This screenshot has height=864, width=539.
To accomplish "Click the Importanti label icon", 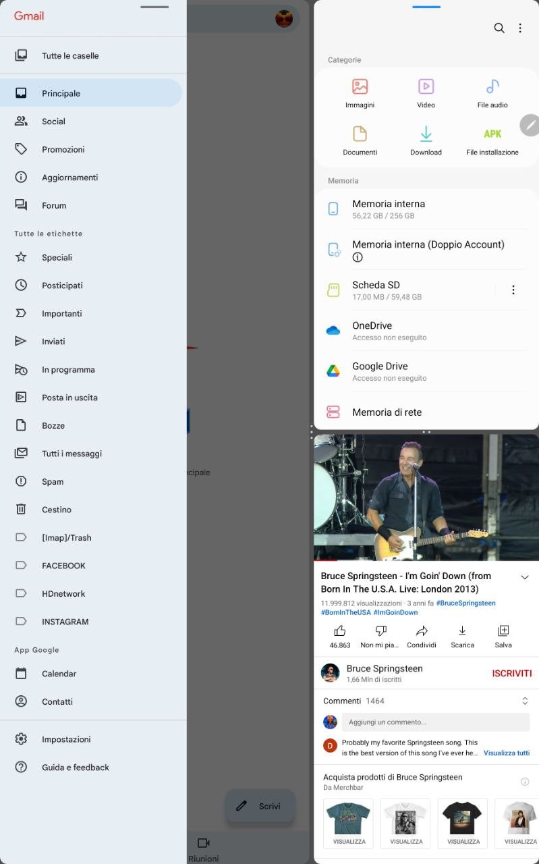I will tap(21, 313).
